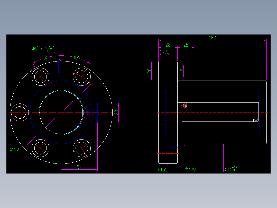The width and height of the screenshot is (277, 208).
Task: Select the 26 vertical dimension text
Action: tap(149, 71)
